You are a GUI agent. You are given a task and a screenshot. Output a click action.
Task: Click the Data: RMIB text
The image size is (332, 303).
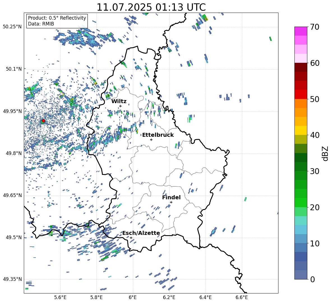tap(41, 24)
